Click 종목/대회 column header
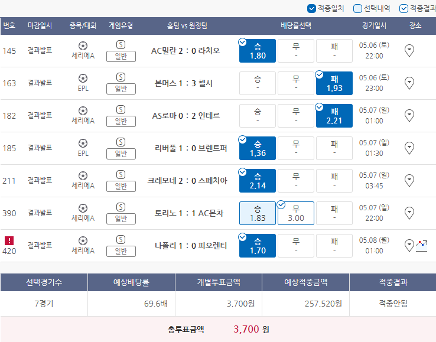The image size is (436, 342). tap(83, 26)
